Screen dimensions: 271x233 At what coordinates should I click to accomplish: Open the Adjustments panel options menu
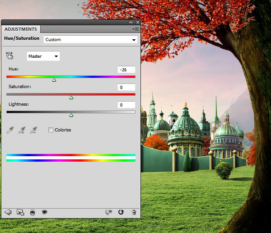coord(135,29)
